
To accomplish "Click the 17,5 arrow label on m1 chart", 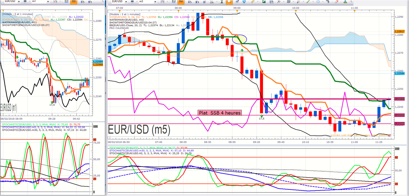I will click(52, 105).
